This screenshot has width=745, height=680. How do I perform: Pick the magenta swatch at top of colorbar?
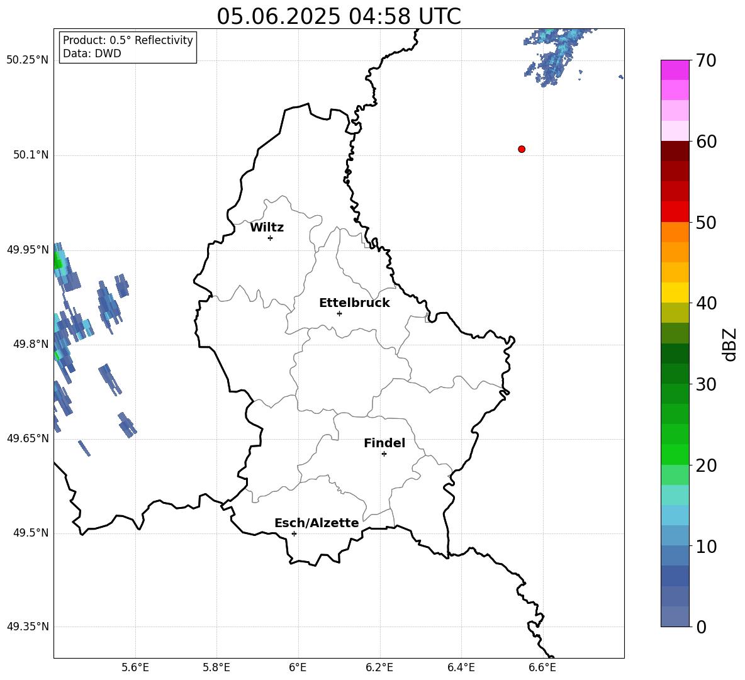675,70
